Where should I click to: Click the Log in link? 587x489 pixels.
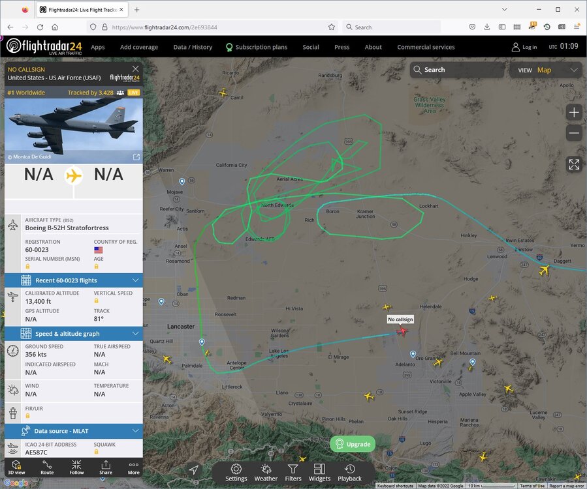point(524,47)
